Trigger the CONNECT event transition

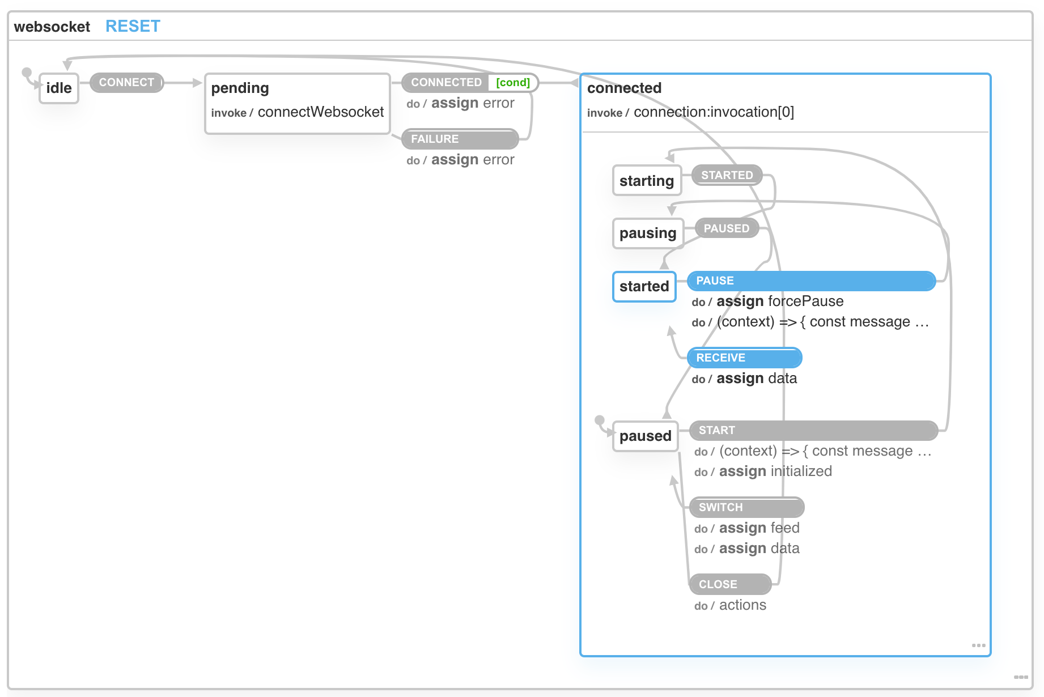(126, 83)
